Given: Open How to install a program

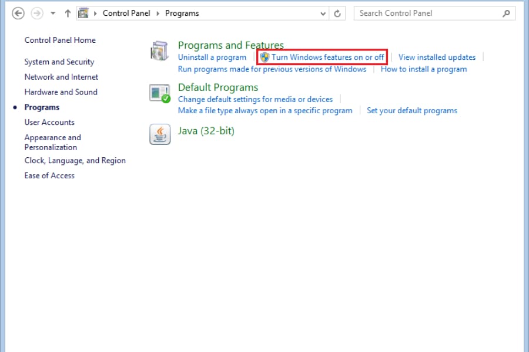Looking at the screenshot, I should 424,69.
